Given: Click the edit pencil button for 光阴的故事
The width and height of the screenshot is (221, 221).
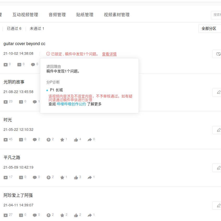Looking at the screenshot, I should coord(218,92).
